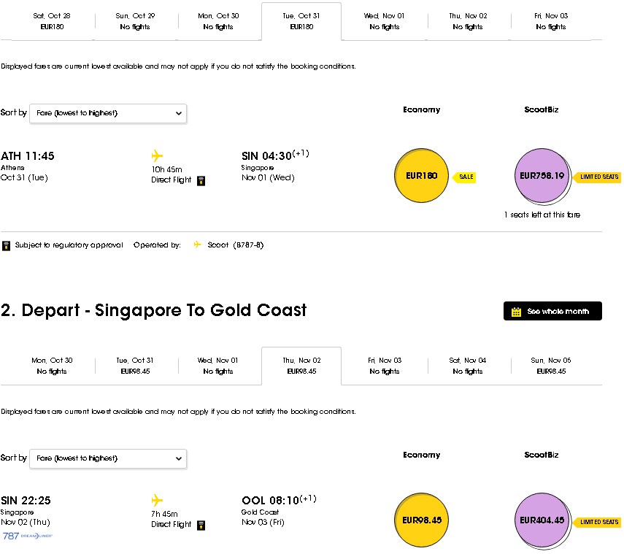
Task: Click the yellow plane icon for Singapore flight
Action: point(157,500)
